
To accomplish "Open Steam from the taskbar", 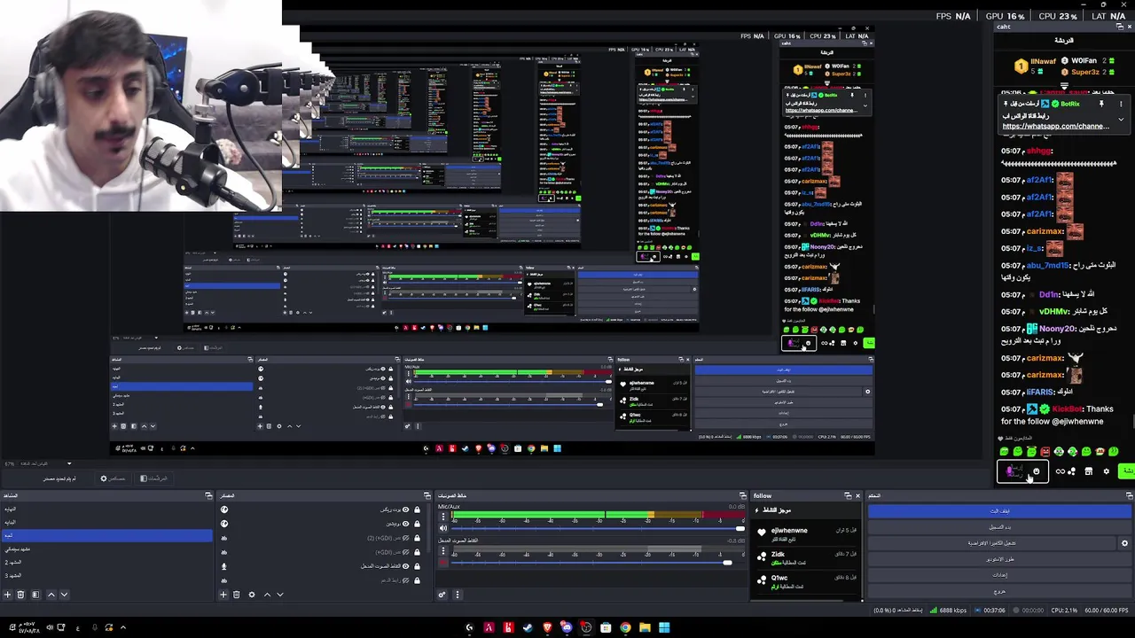I will tap(528, 627).
